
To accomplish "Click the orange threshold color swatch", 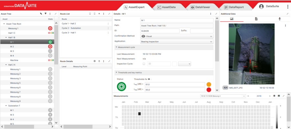I will 209,84.
